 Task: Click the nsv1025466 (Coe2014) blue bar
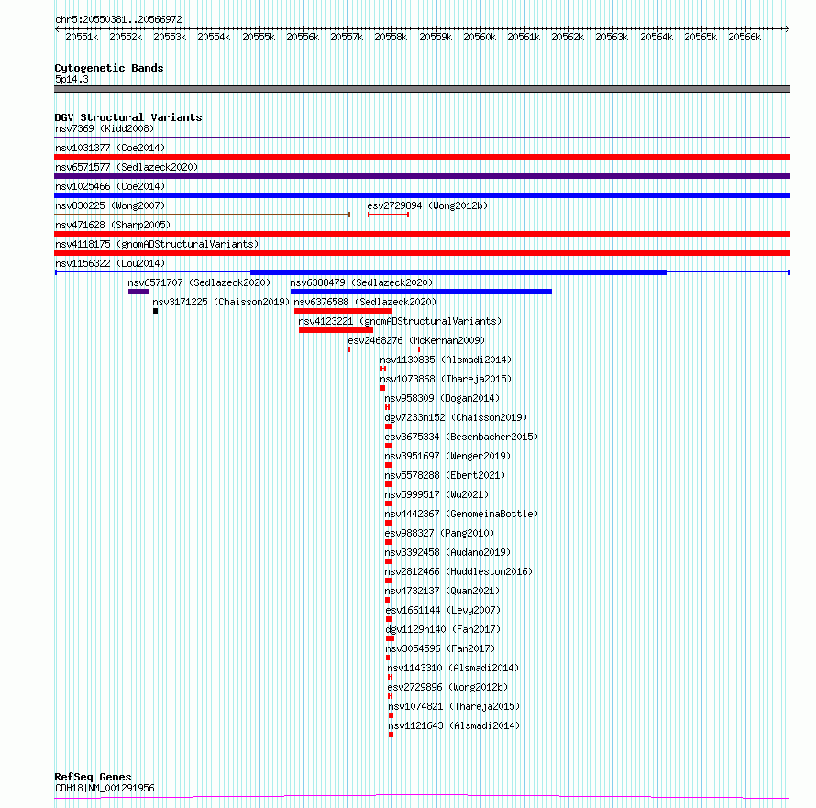pyautogui.click(x=422, y=195)
